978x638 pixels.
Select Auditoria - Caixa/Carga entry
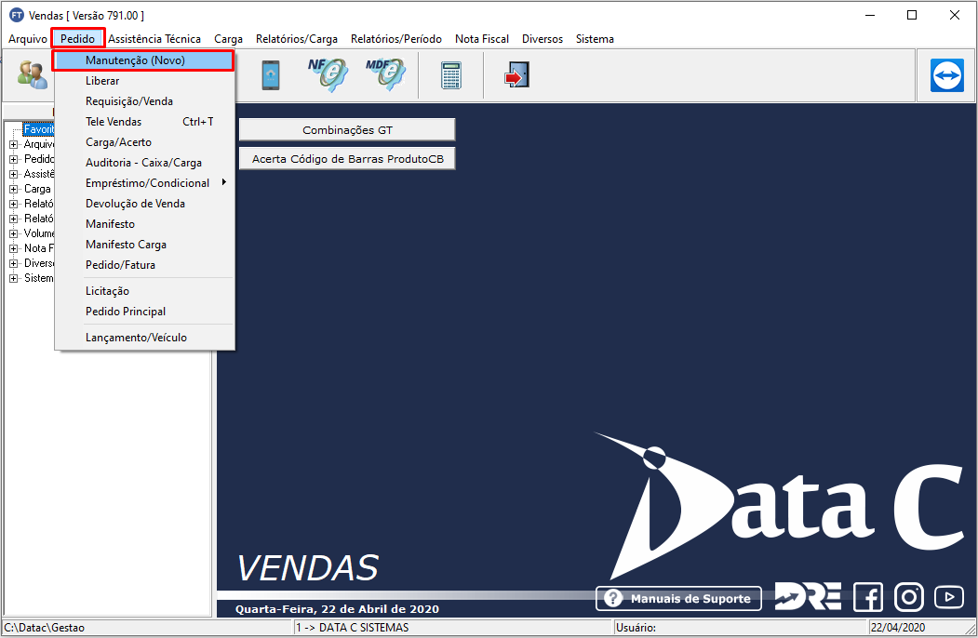coord(144,163)
